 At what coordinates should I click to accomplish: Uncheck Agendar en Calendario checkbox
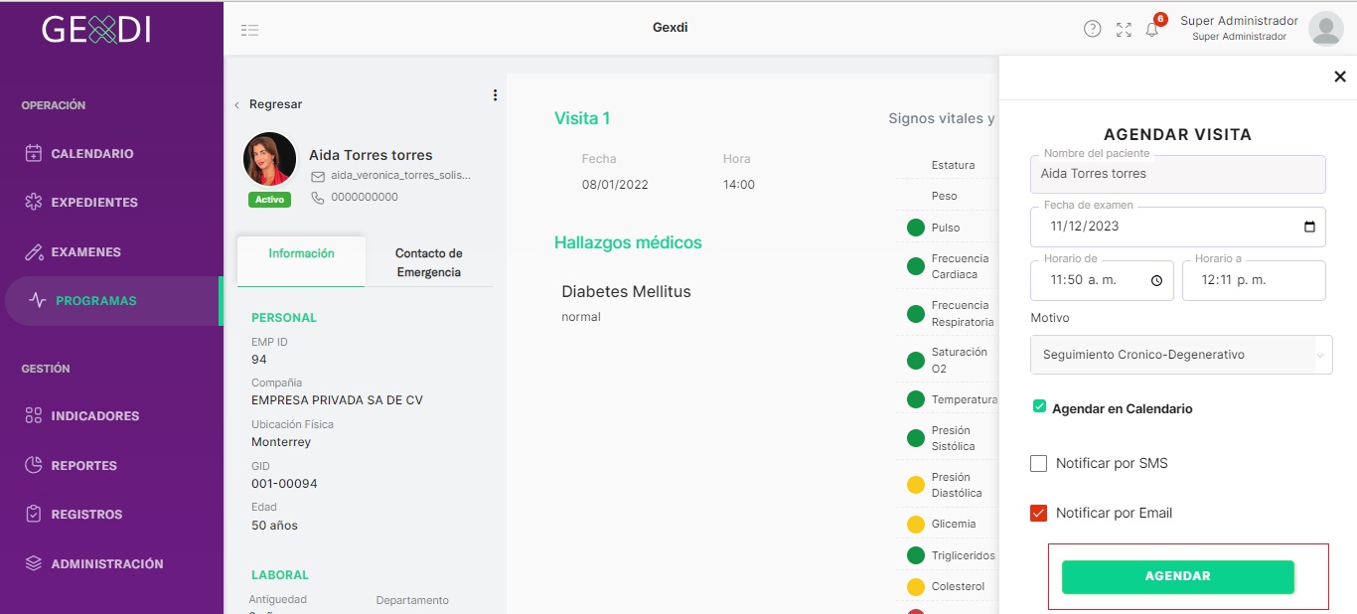click(1039, 406)
